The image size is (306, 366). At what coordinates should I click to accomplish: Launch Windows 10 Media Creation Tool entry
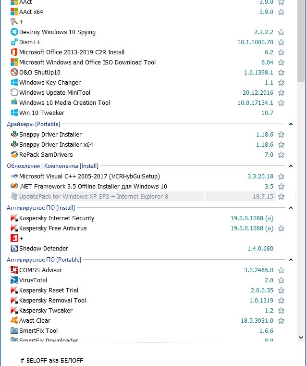[64, 103]
